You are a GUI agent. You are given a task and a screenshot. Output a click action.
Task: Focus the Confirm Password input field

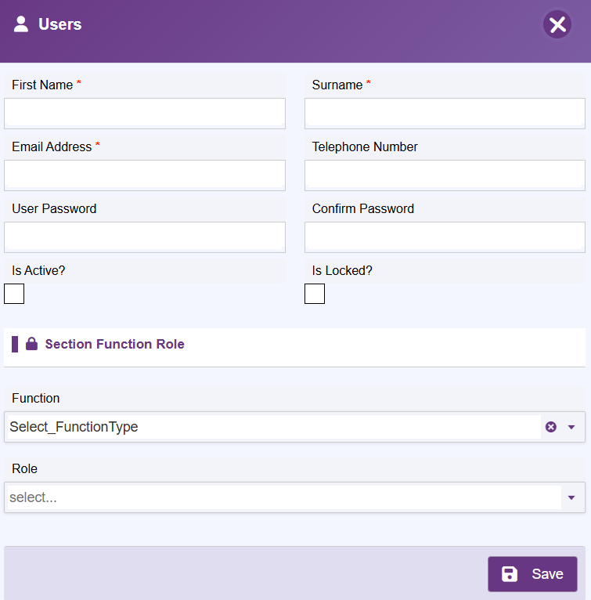(445, 237)
